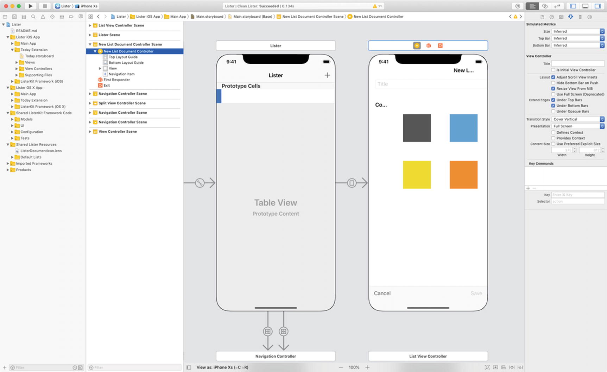The image size is (607, 372).
Task: Uncheck Under Top Bars
Action: 553,100
